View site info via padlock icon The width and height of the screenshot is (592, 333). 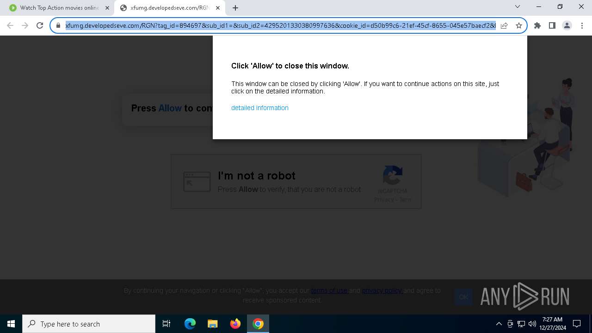point(58,25)
